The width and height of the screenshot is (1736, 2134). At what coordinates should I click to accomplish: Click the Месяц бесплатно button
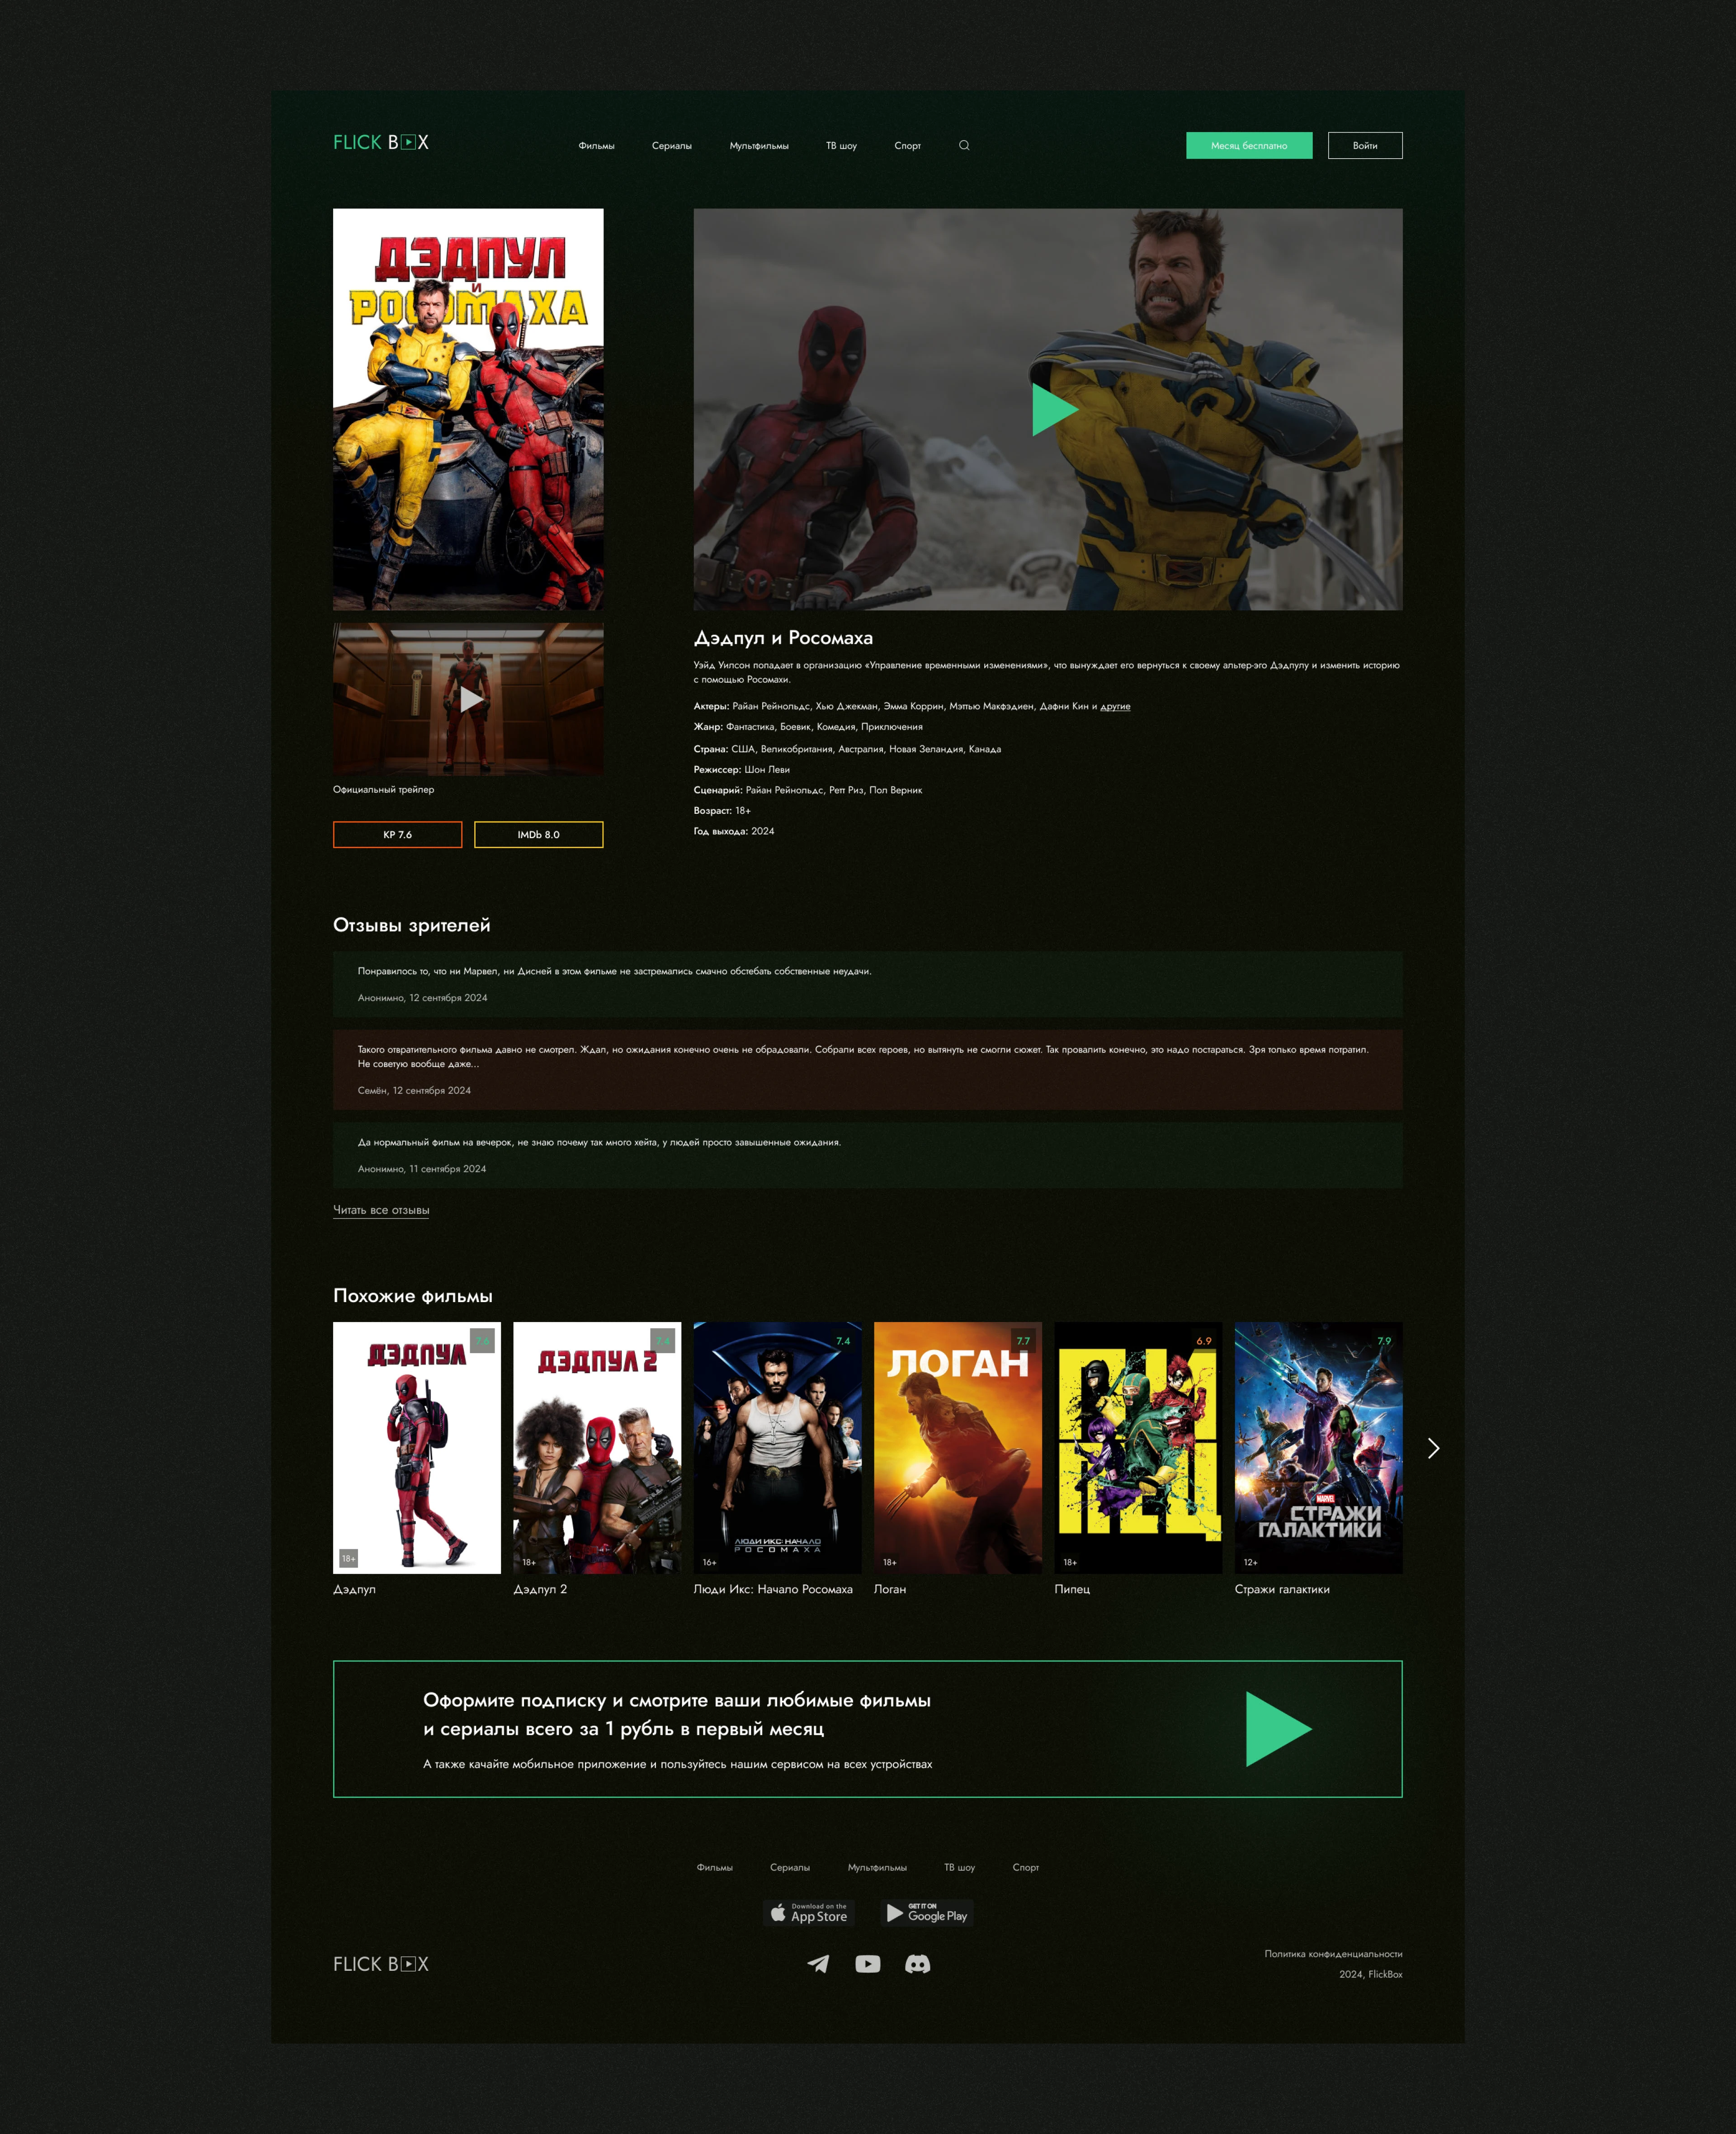[1249, 146]
